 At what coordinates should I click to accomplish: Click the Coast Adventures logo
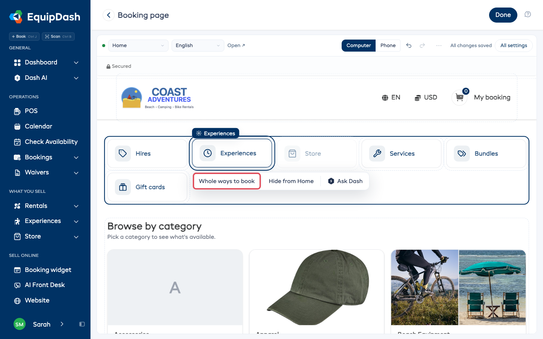pos(158,98)
